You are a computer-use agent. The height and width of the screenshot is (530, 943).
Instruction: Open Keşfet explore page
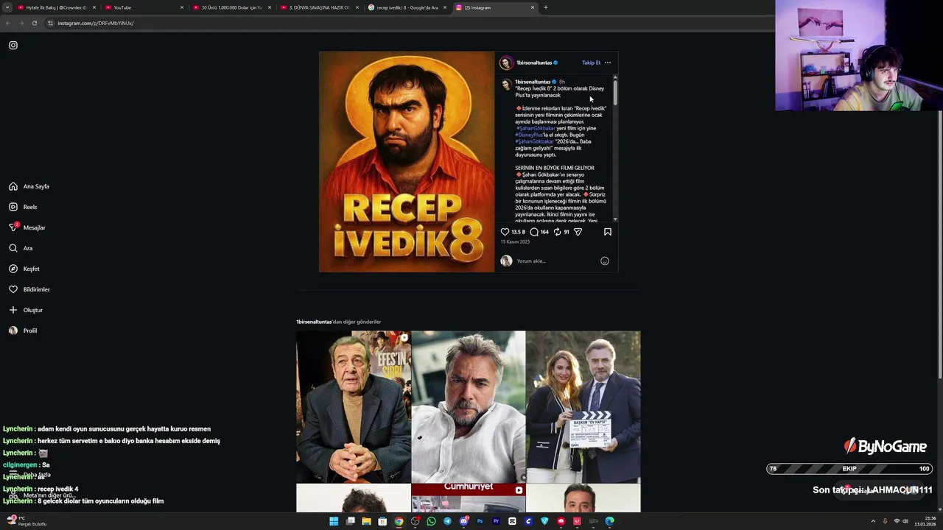(24, 269)
